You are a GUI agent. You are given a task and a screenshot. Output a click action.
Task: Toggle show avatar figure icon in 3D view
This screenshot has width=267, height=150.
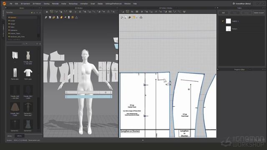(58, 17)
